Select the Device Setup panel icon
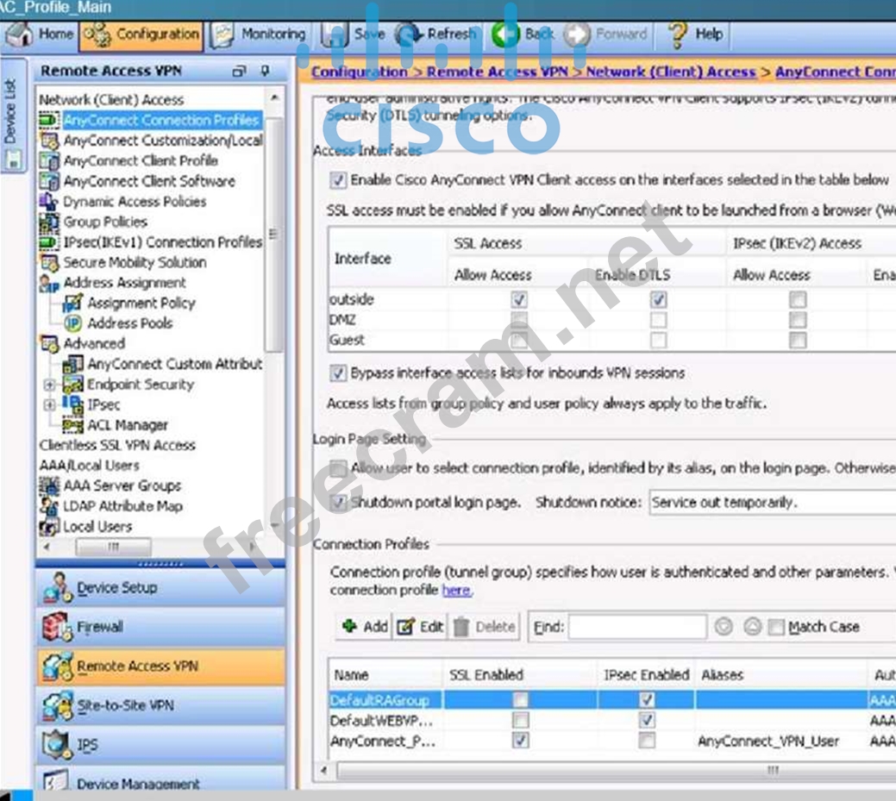This screenshot has height=801, width=896. 57,588
